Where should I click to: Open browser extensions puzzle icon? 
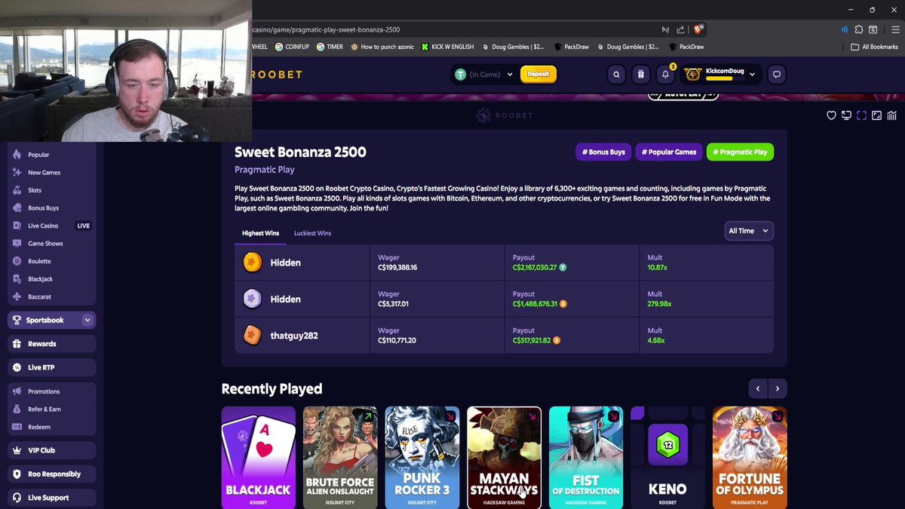point(859,29)
